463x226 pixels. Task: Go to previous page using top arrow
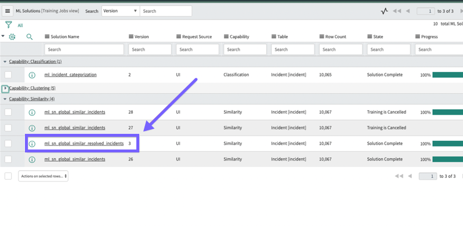408,11
